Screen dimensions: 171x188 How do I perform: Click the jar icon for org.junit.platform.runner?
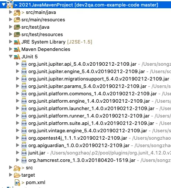(x=24, y=116)
